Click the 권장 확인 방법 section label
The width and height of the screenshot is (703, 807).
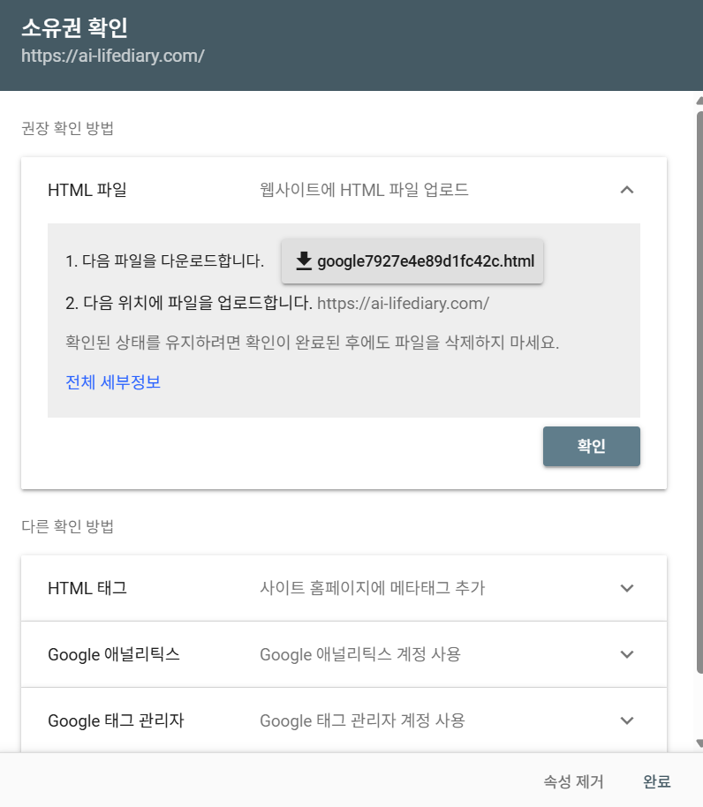(67, 128)
